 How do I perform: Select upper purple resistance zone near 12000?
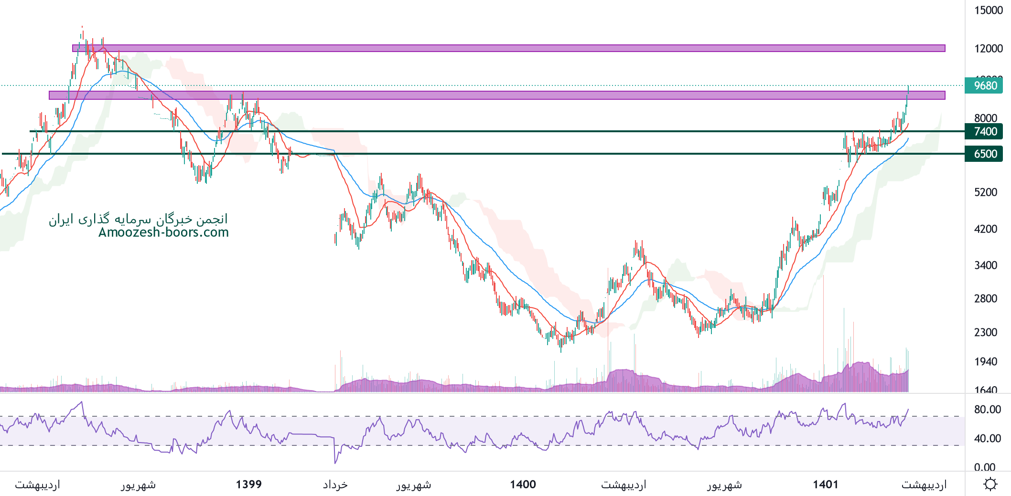[x=508, y=48]
